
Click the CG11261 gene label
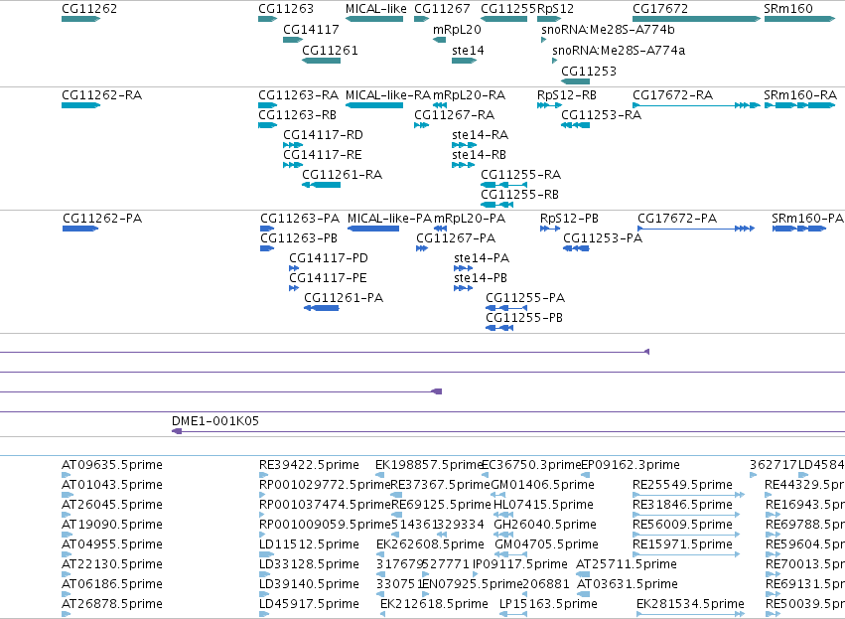(x=330, y=51)
